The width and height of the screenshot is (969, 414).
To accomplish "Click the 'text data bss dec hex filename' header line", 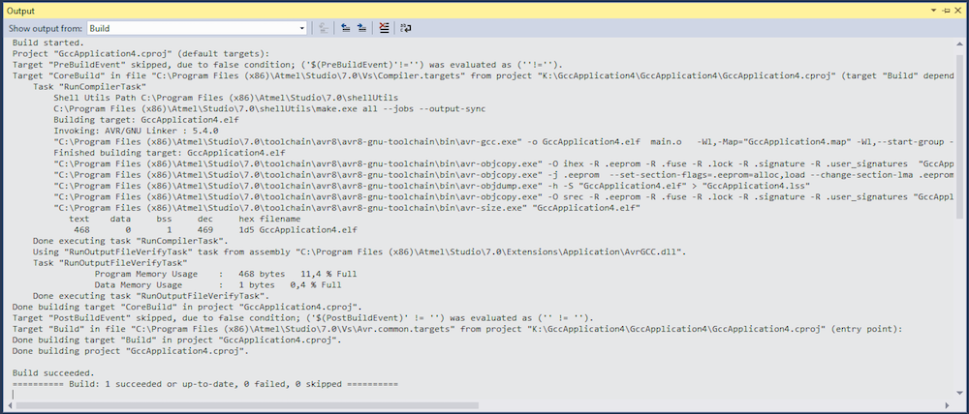I will pos(185,219).
